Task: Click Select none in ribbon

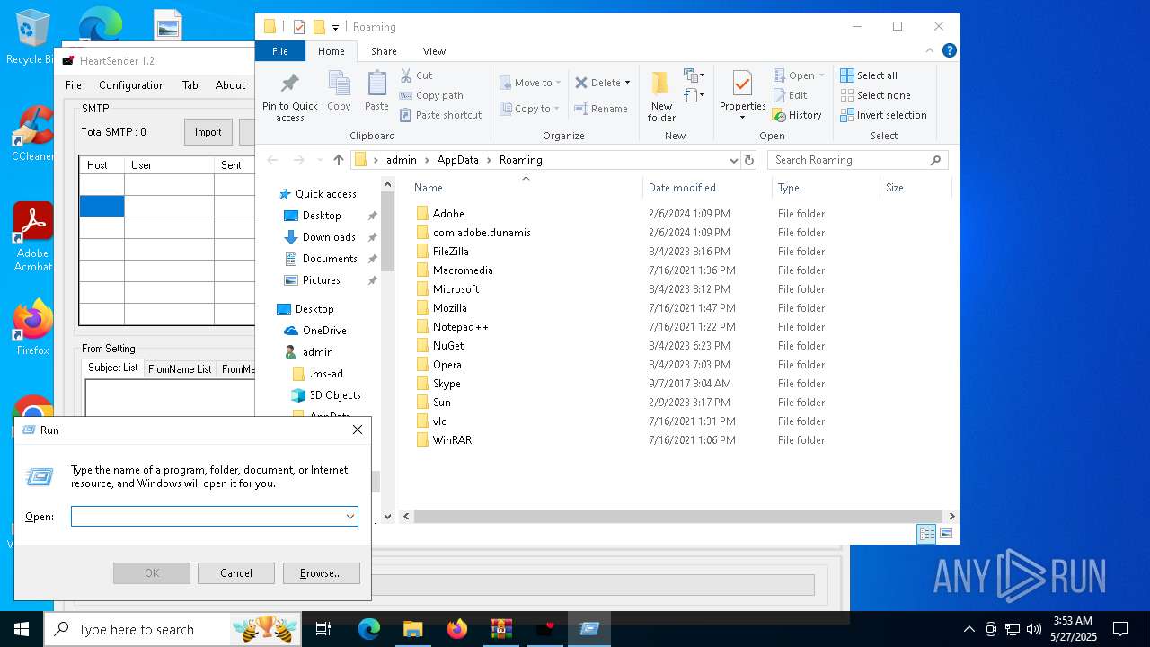Action: click(876, 95)
